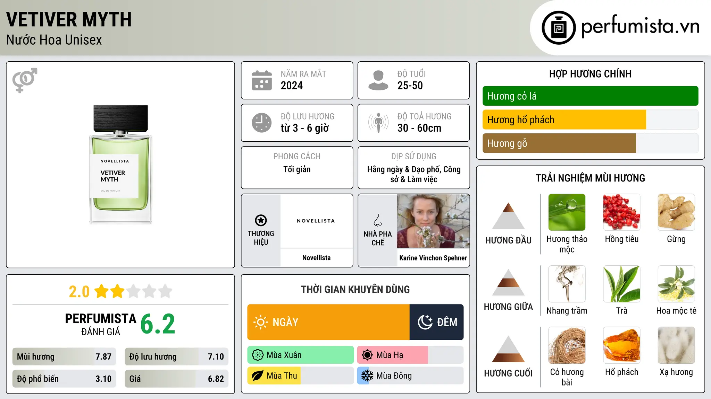The width and height of the screenshot is (711, 399).
Task: Click the clock icon for Độ lưu hương
Action: coord(262,123)
